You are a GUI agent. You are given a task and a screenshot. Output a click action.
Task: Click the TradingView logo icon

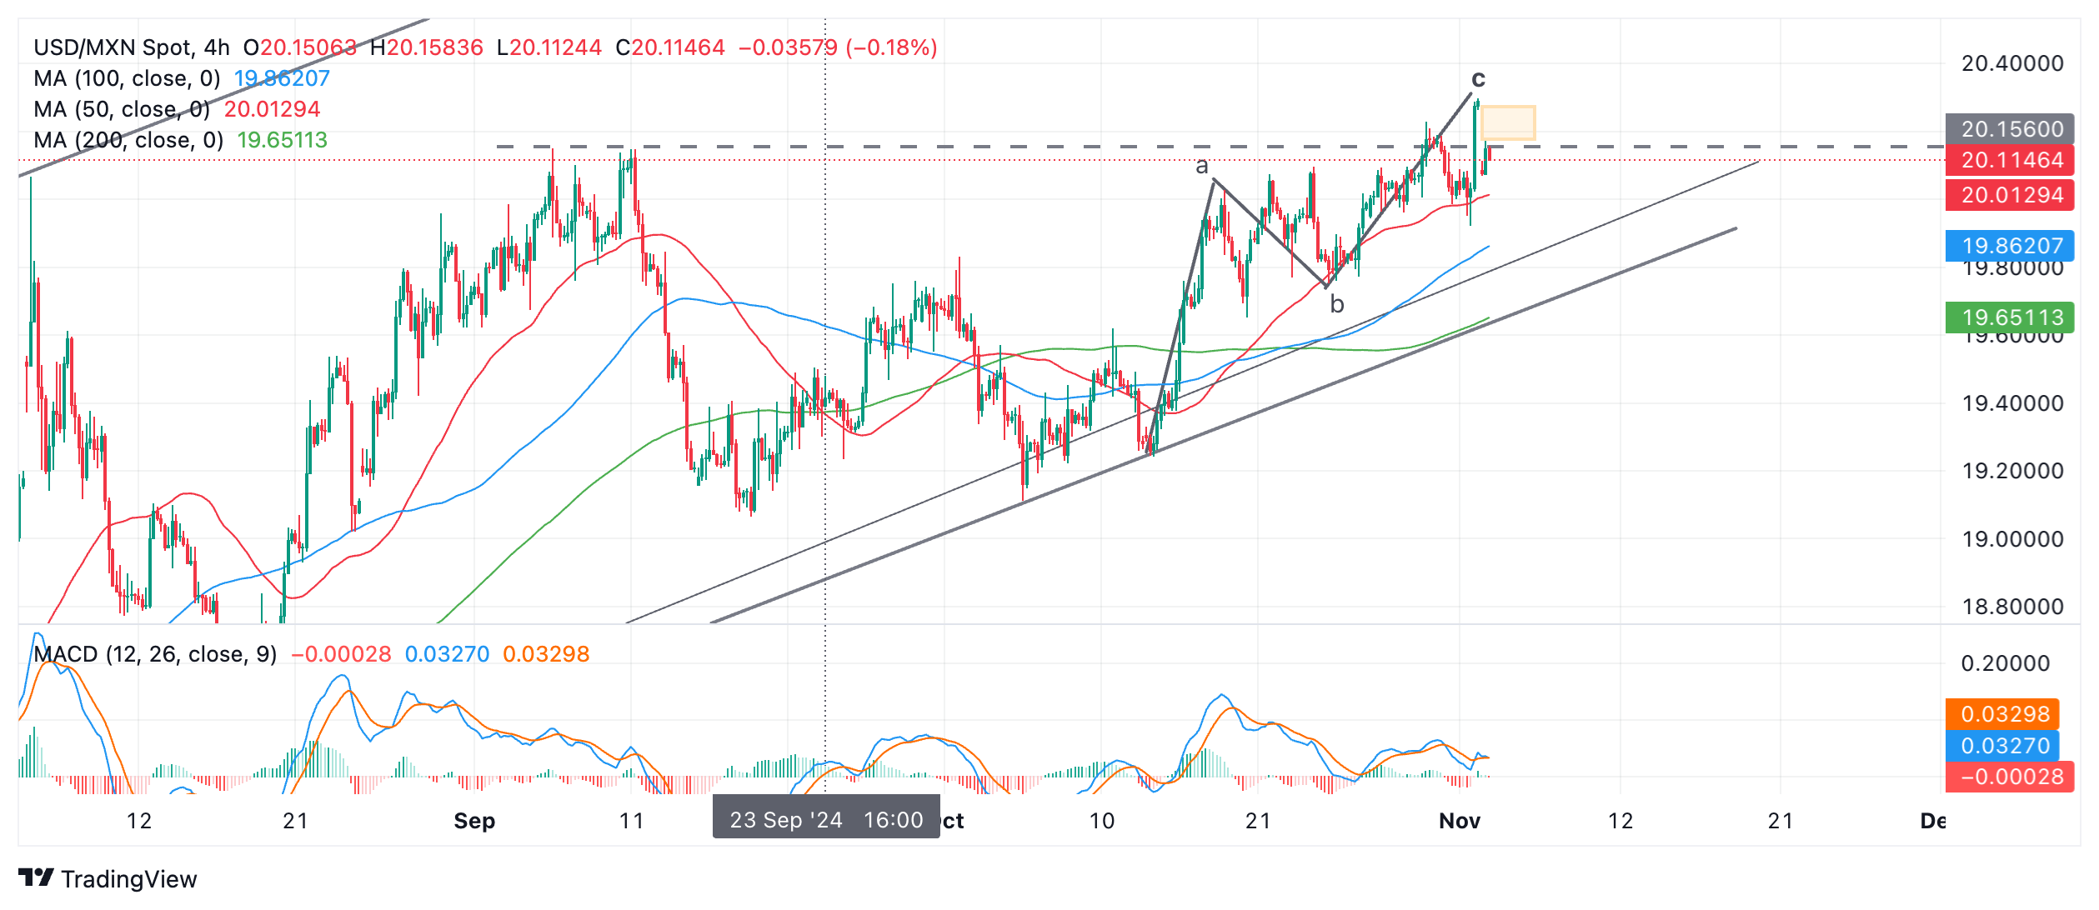pos(36,877)
